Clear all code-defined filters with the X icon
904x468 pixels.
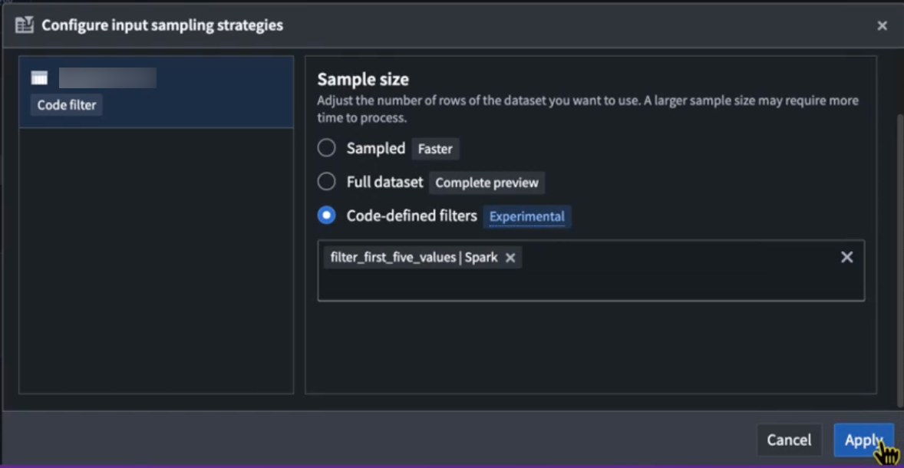pyautogui.click(x=846, y=258)
